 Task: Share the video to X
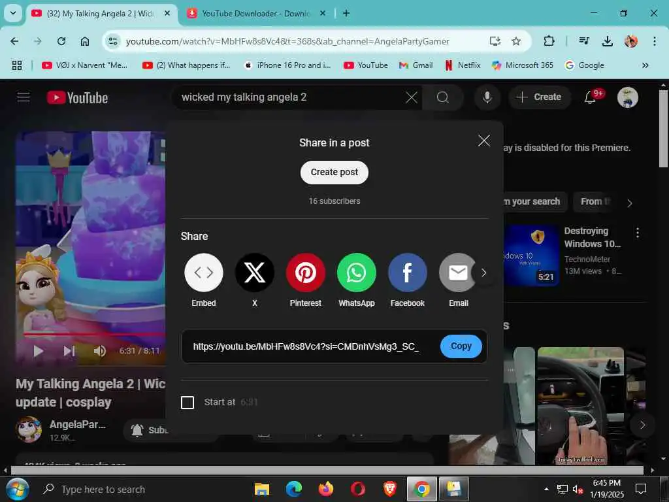[255, 273]
